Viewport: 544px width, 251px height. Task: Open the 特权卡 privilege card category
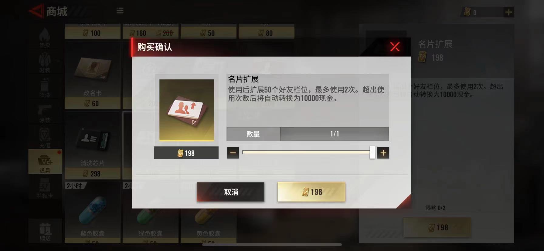[45, 187]
